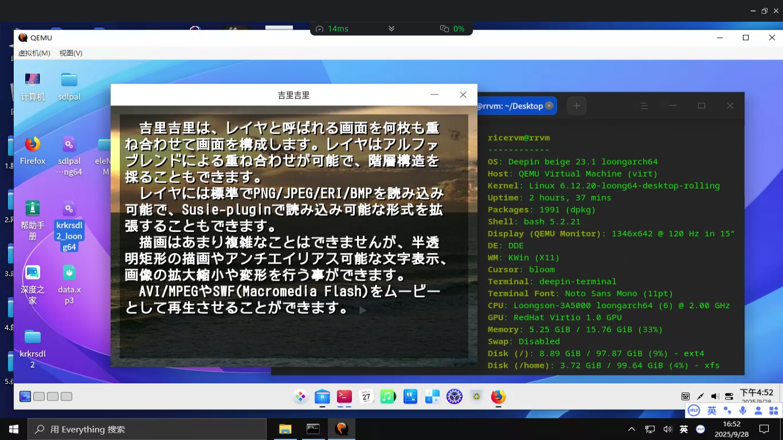Open the grid menu on the iFLY input bar
The width and height of the screenshot is (783, 440).
(x=774, y=411)
